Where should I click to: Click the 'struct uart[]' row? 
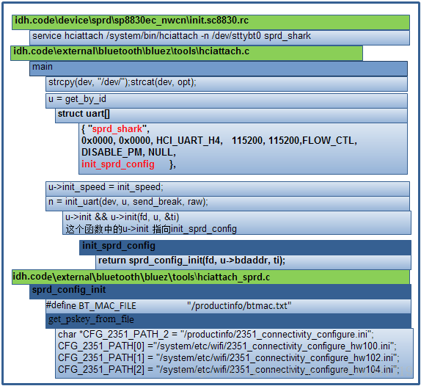tap(232, 115)
